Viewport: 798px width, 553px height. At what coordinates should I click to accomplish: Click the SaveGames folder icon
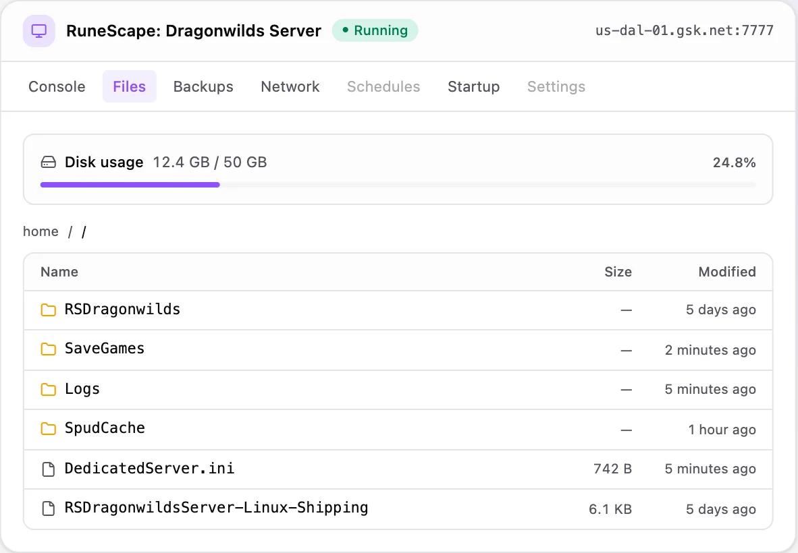tap(49, 349)
